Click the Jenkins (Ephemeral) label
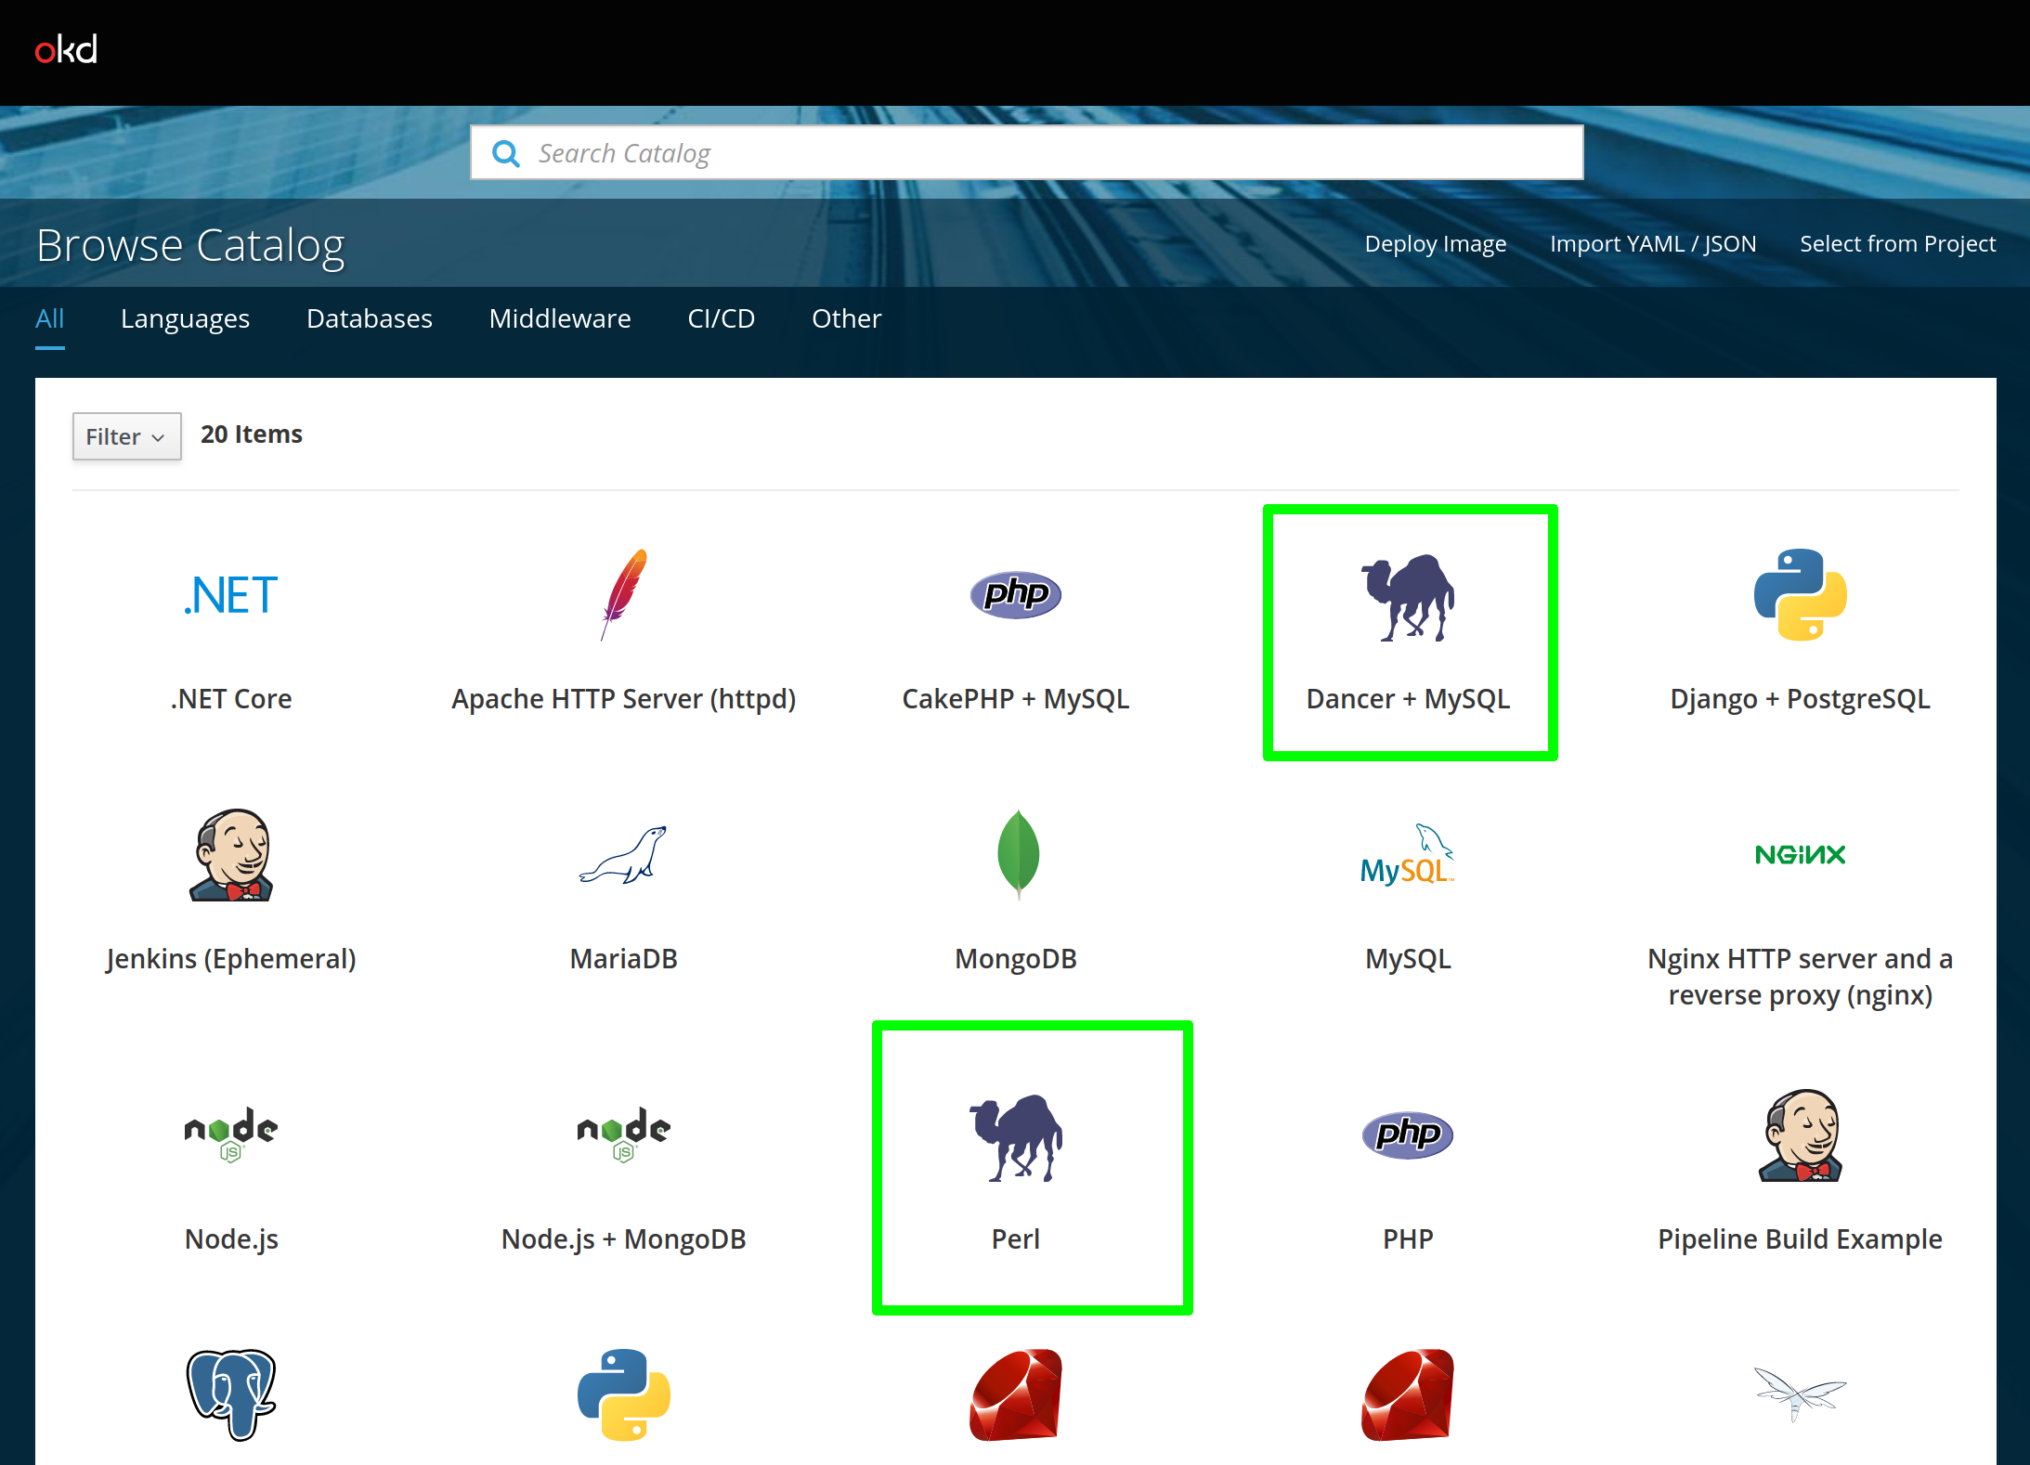Viewport: 2030px width, 1465px height. pos(231,959)
